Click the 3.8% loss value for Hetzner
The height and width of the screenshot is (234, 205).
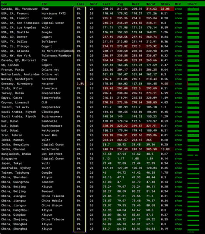point(80,84)
